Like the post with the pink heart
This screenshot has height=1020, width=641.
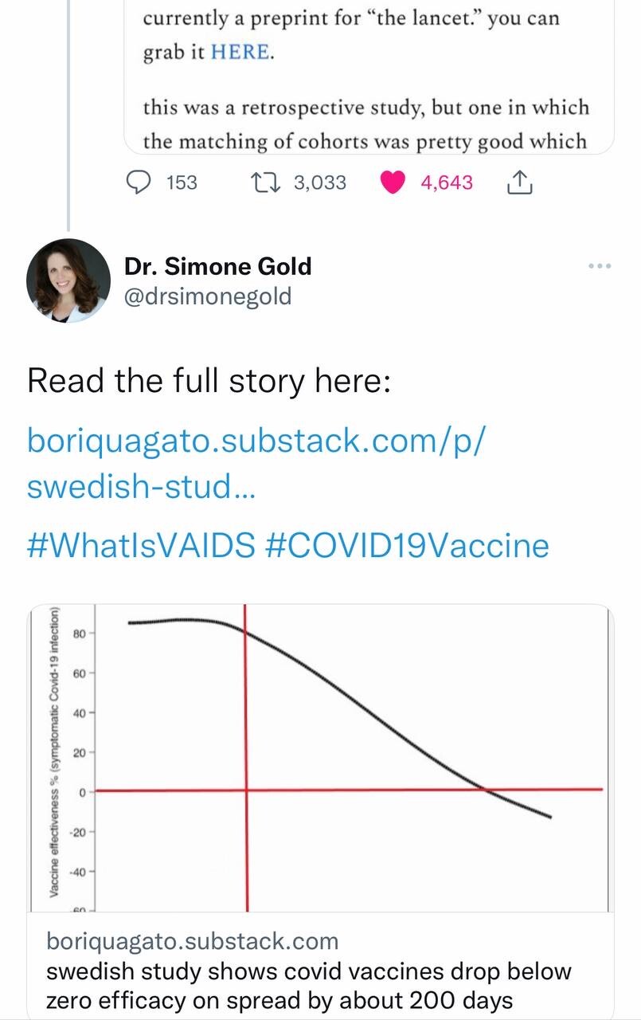(x=392, y=182)
